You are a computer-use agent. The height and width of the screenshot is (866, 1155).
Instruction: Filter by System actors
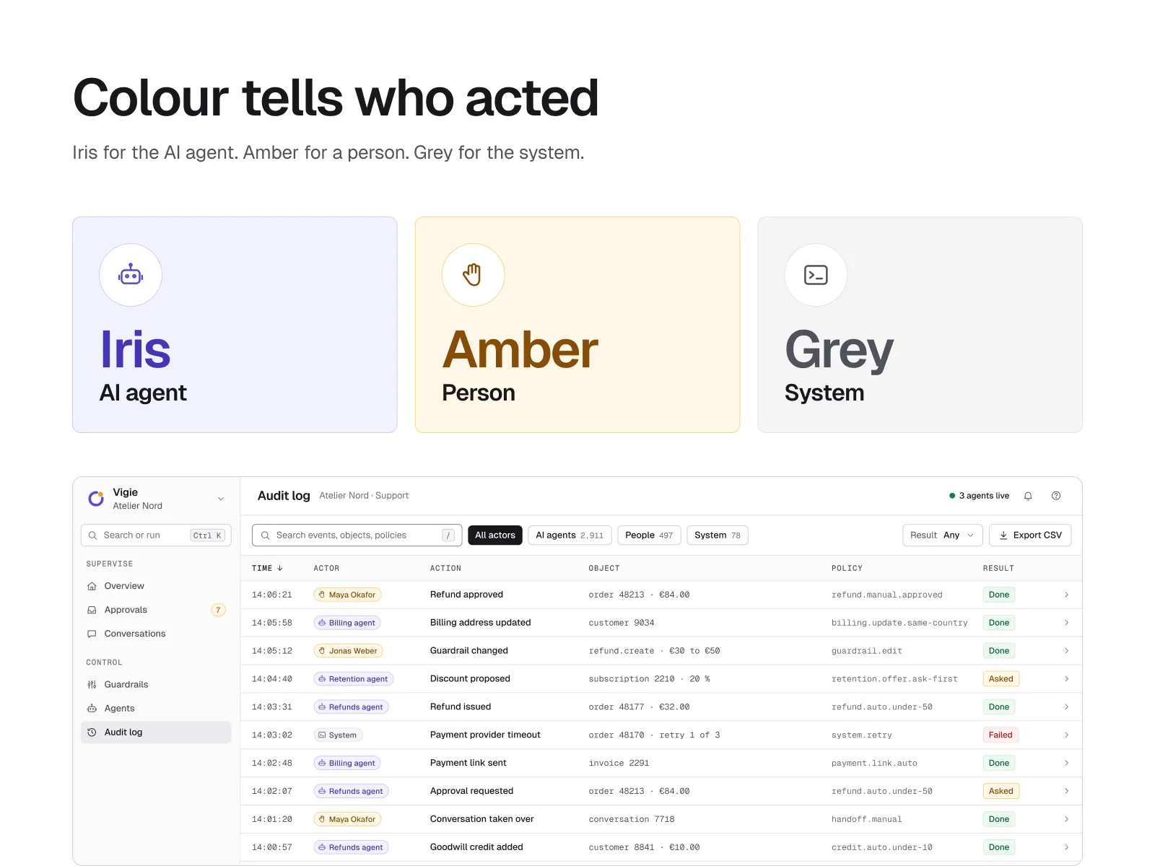[717, 535]
